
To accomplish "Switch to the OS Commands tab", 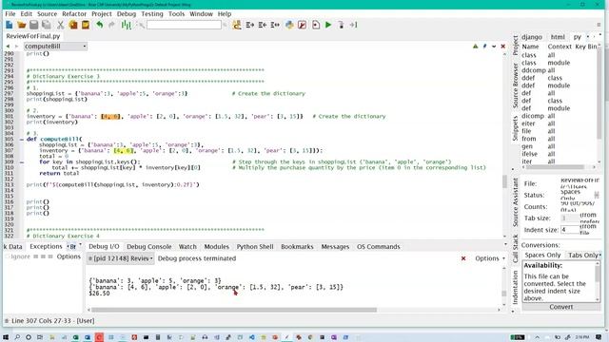I will (x=378, y=247).
